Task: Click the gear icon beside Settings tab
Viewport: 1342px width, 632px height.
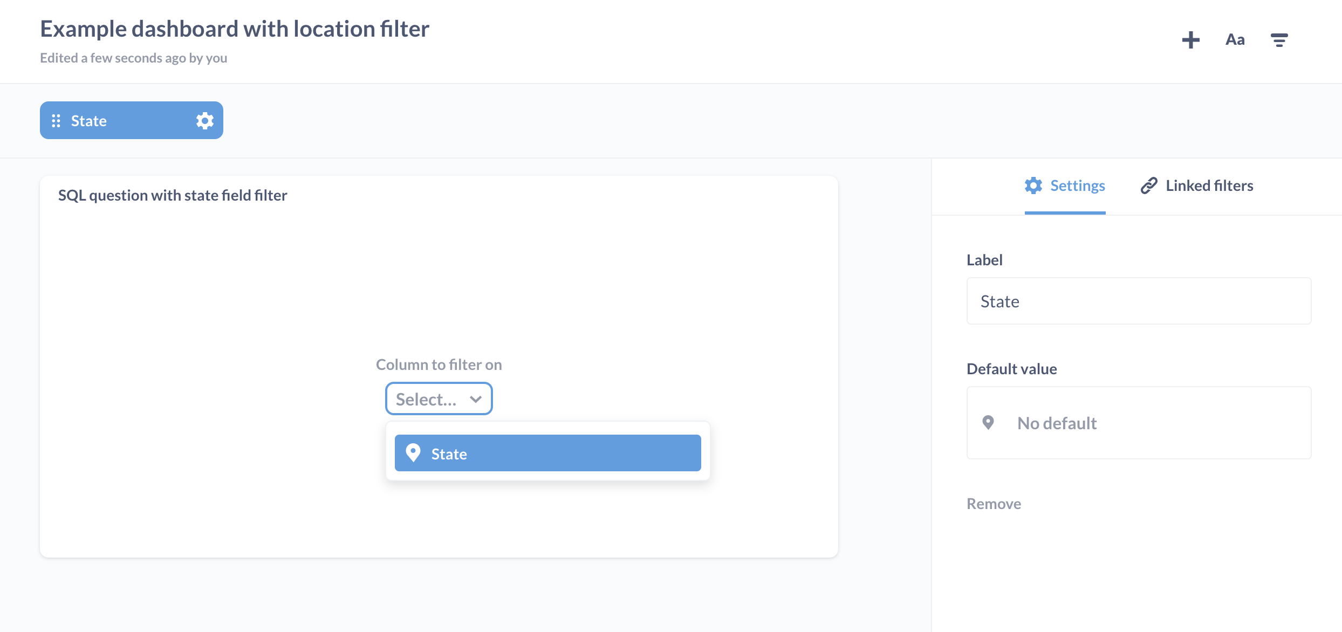Action: click(1033, 186)
